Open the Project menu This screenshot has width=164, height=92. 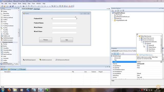[15, 4]
